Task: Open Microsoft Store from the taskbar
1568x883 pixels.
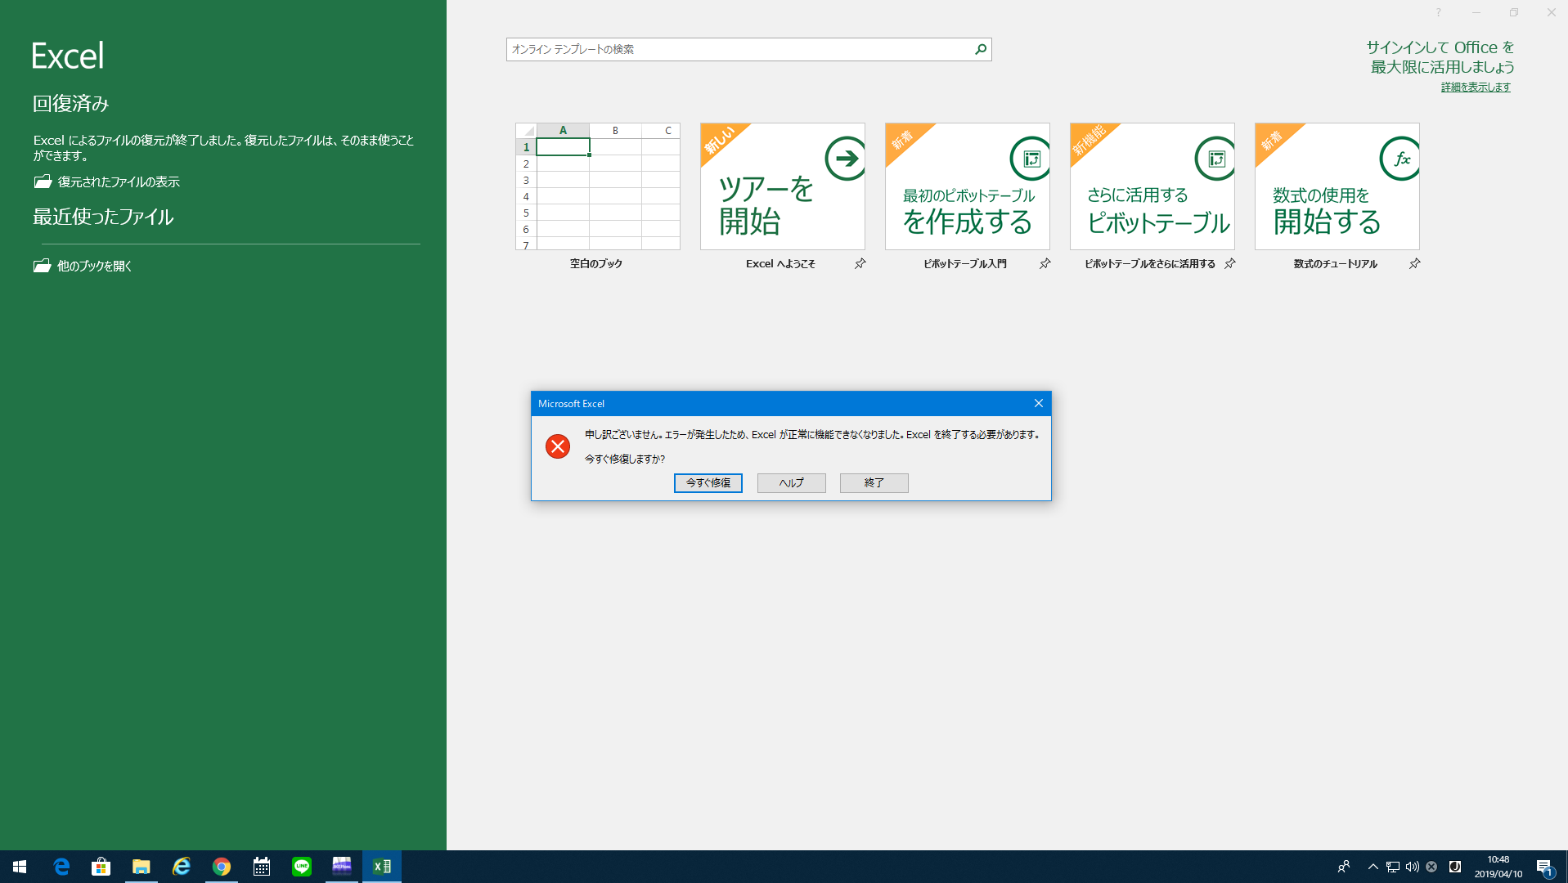Action: 101,867
